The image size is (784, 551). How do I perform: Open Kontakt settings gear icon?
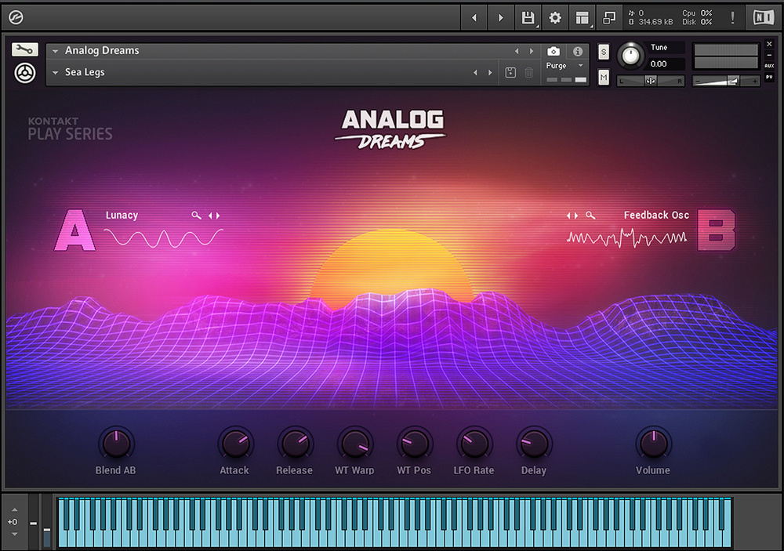pos(555,18)
